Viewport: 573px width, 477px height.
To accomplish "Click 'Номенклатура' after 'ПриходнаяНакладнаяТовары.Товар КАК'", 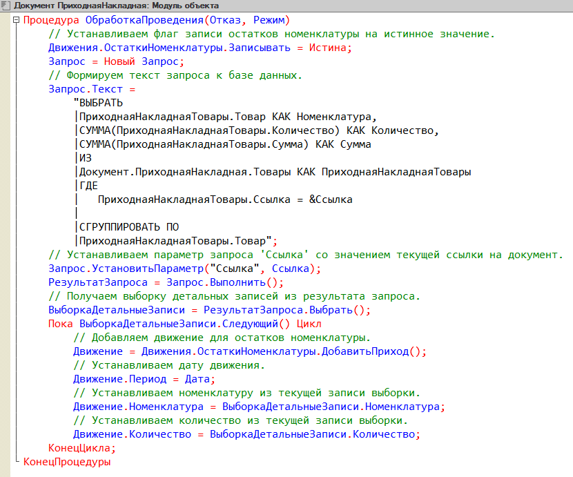I will [x=334, y=117].
